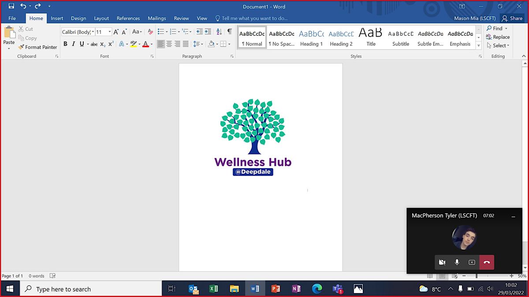Turn camera on in the call window
Image resolution: width=529 pixels, height=297 pixels.
tap(442, 262)
